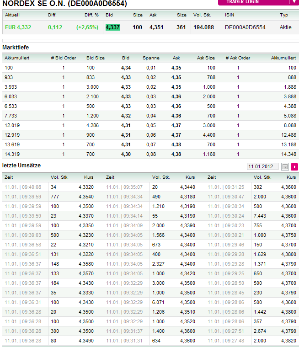Click the Bid Size column header
This screenshot has width=299, height=347.
pyautogui.click(x=96, y=58)
